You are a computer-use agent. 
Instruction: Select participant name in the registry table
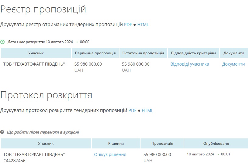pos(34,64)
